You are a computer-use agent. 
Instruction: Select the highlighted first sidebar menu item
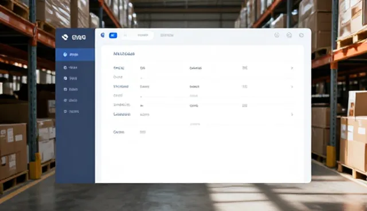[75, 54]
